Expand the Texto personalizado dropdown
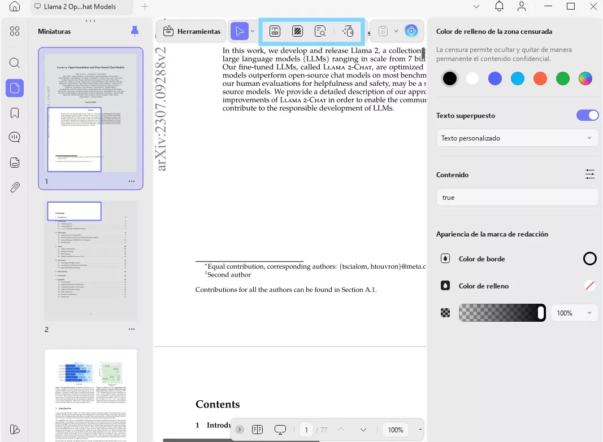Image resolution: width=603 pixels, height=442 pixels. click(x=517, y=138)
